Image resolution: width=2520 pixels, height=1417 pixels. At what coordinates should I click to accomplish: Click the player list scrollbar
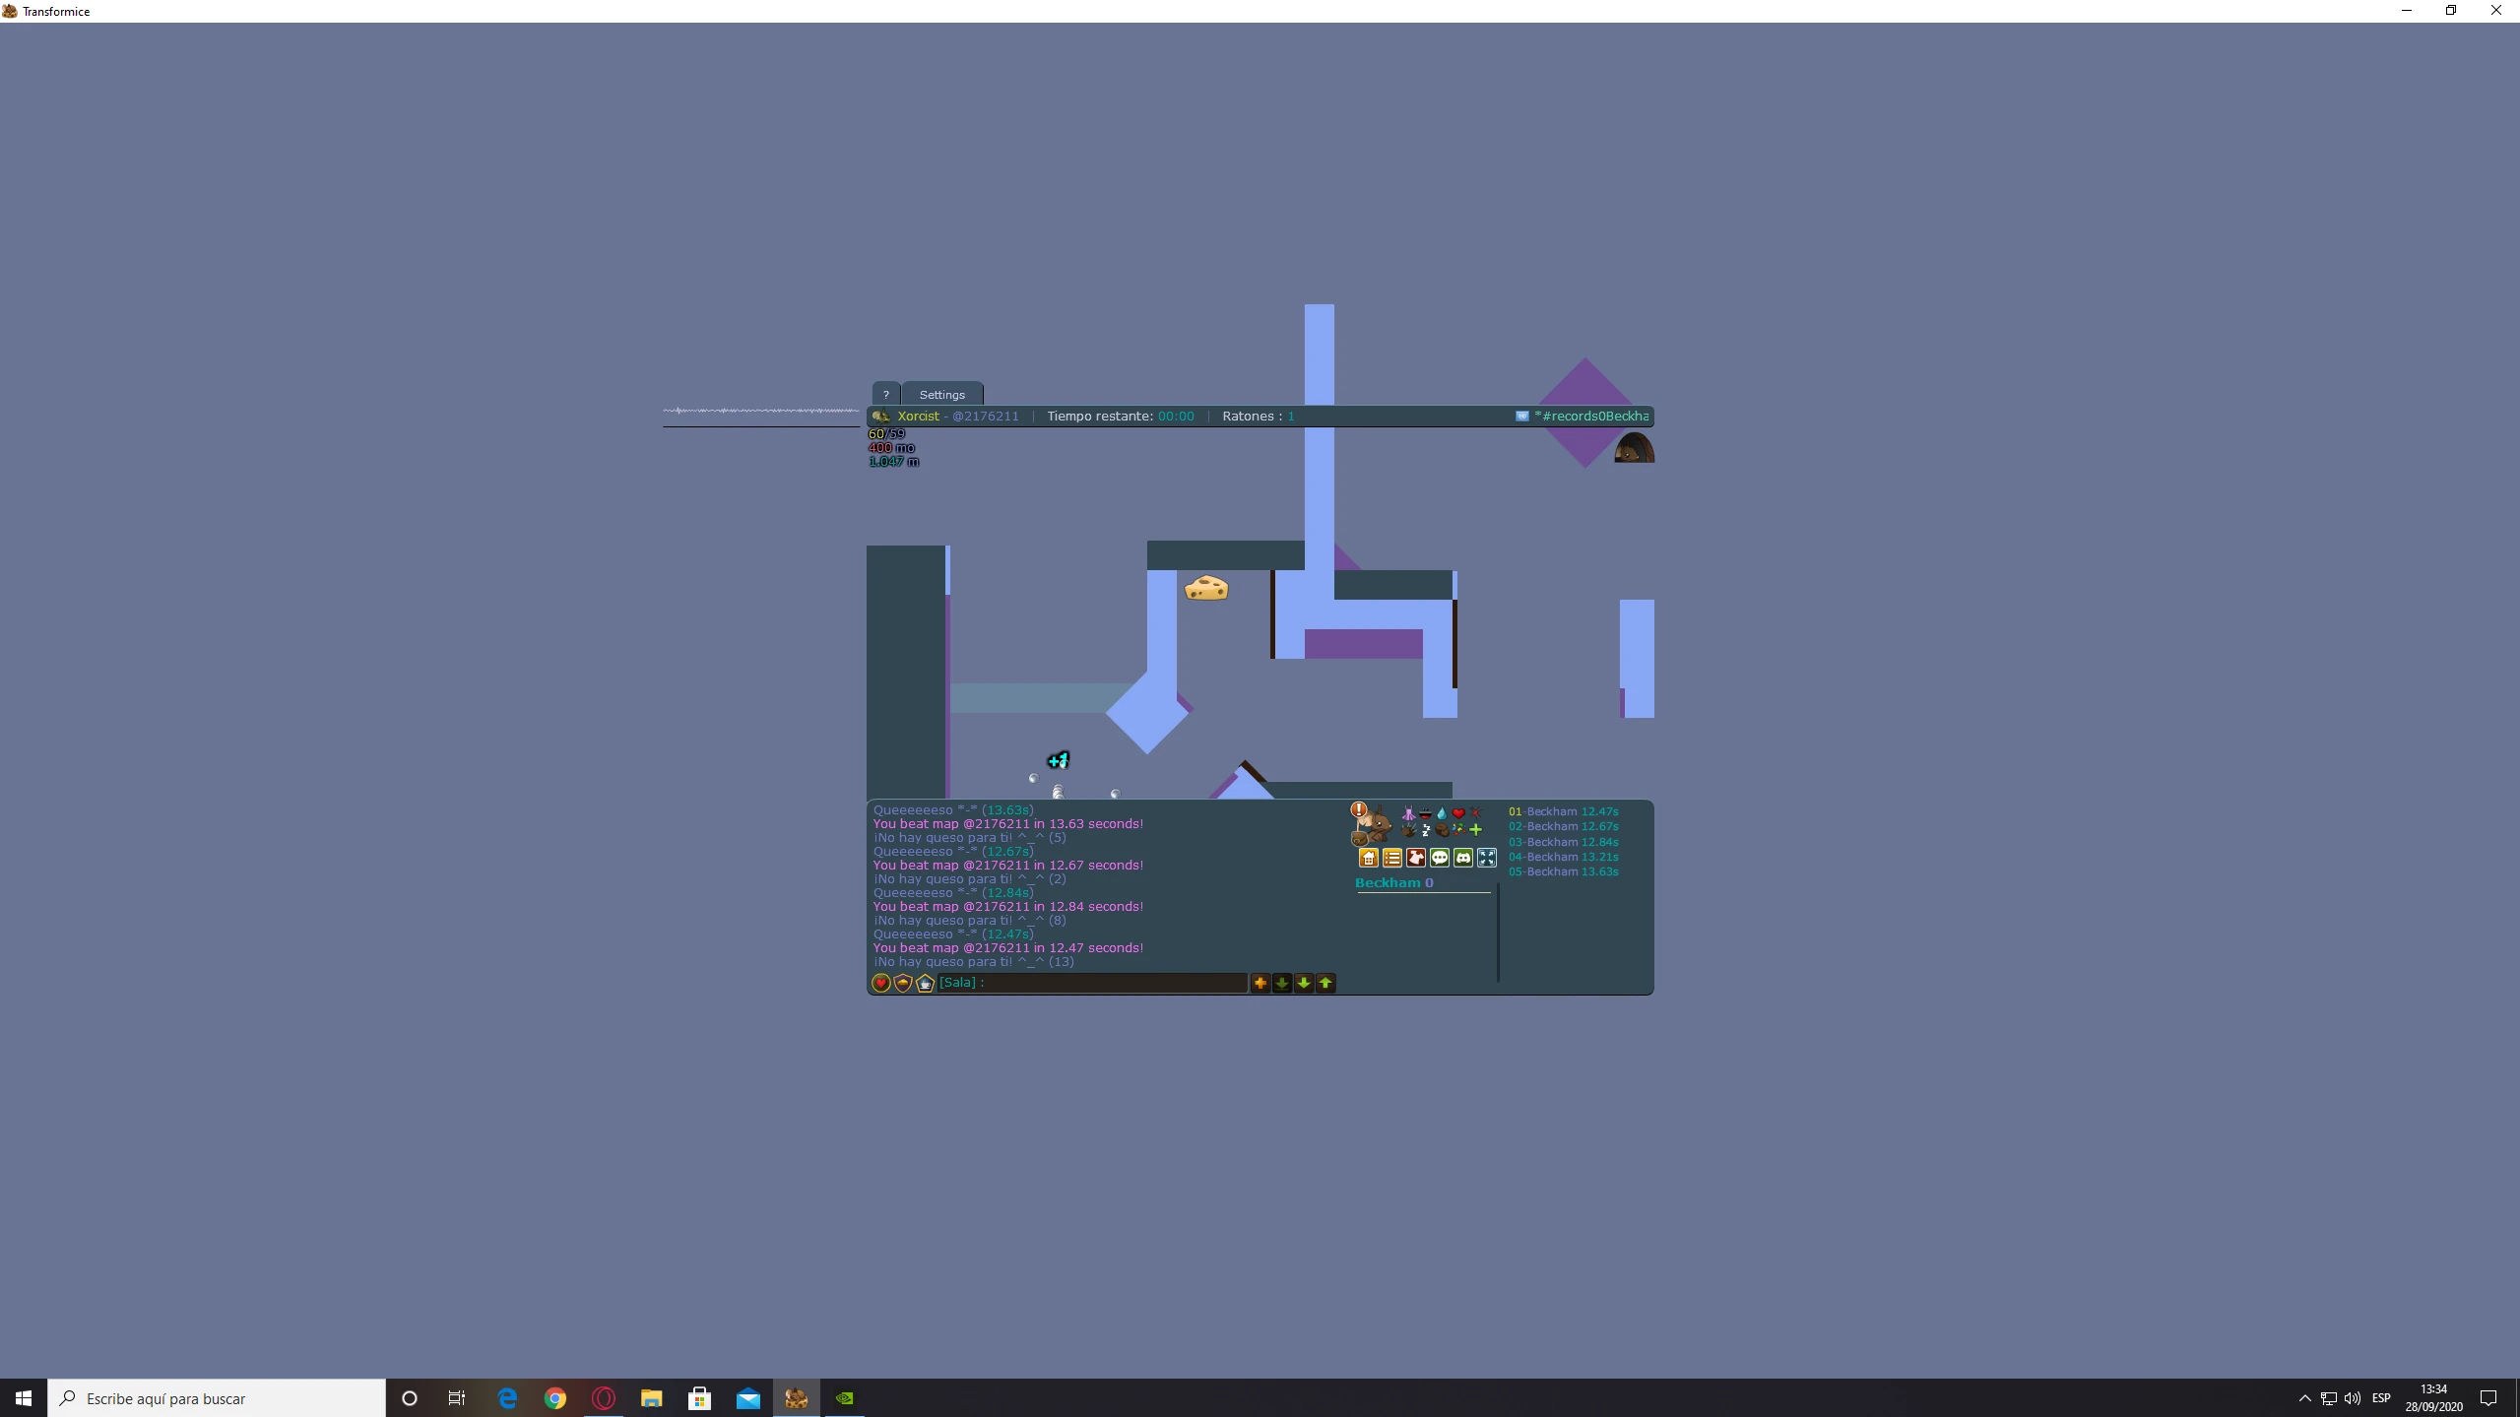(1498, 933)
